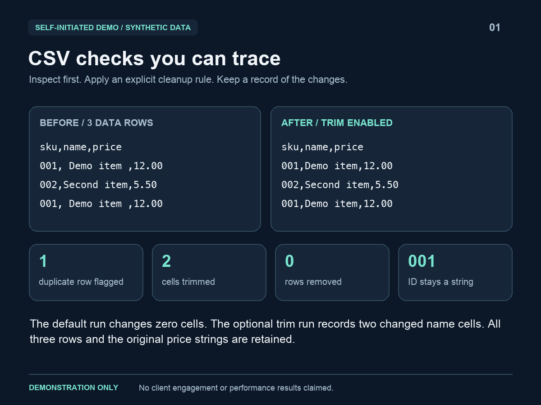This screenshot has width=541, height=405.
Task: Click the 'ID stays a string' label
Action: coord(440,282)
